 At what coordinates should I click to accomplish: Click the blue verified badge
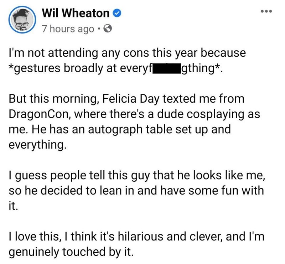click(x=117, y=14)
